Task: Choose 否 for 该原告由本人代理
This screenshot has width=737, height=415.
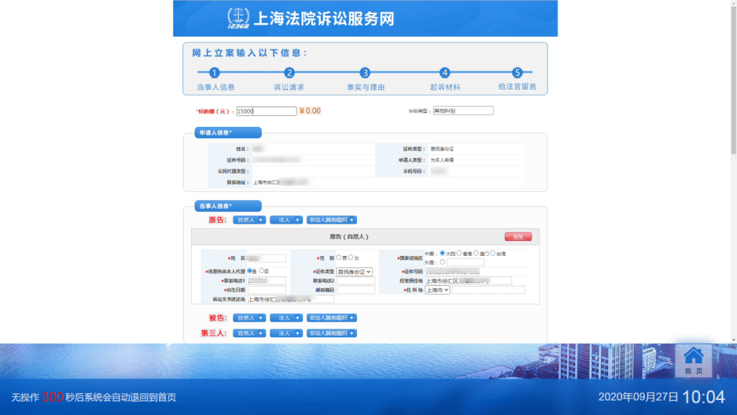Action: [261, 271]
